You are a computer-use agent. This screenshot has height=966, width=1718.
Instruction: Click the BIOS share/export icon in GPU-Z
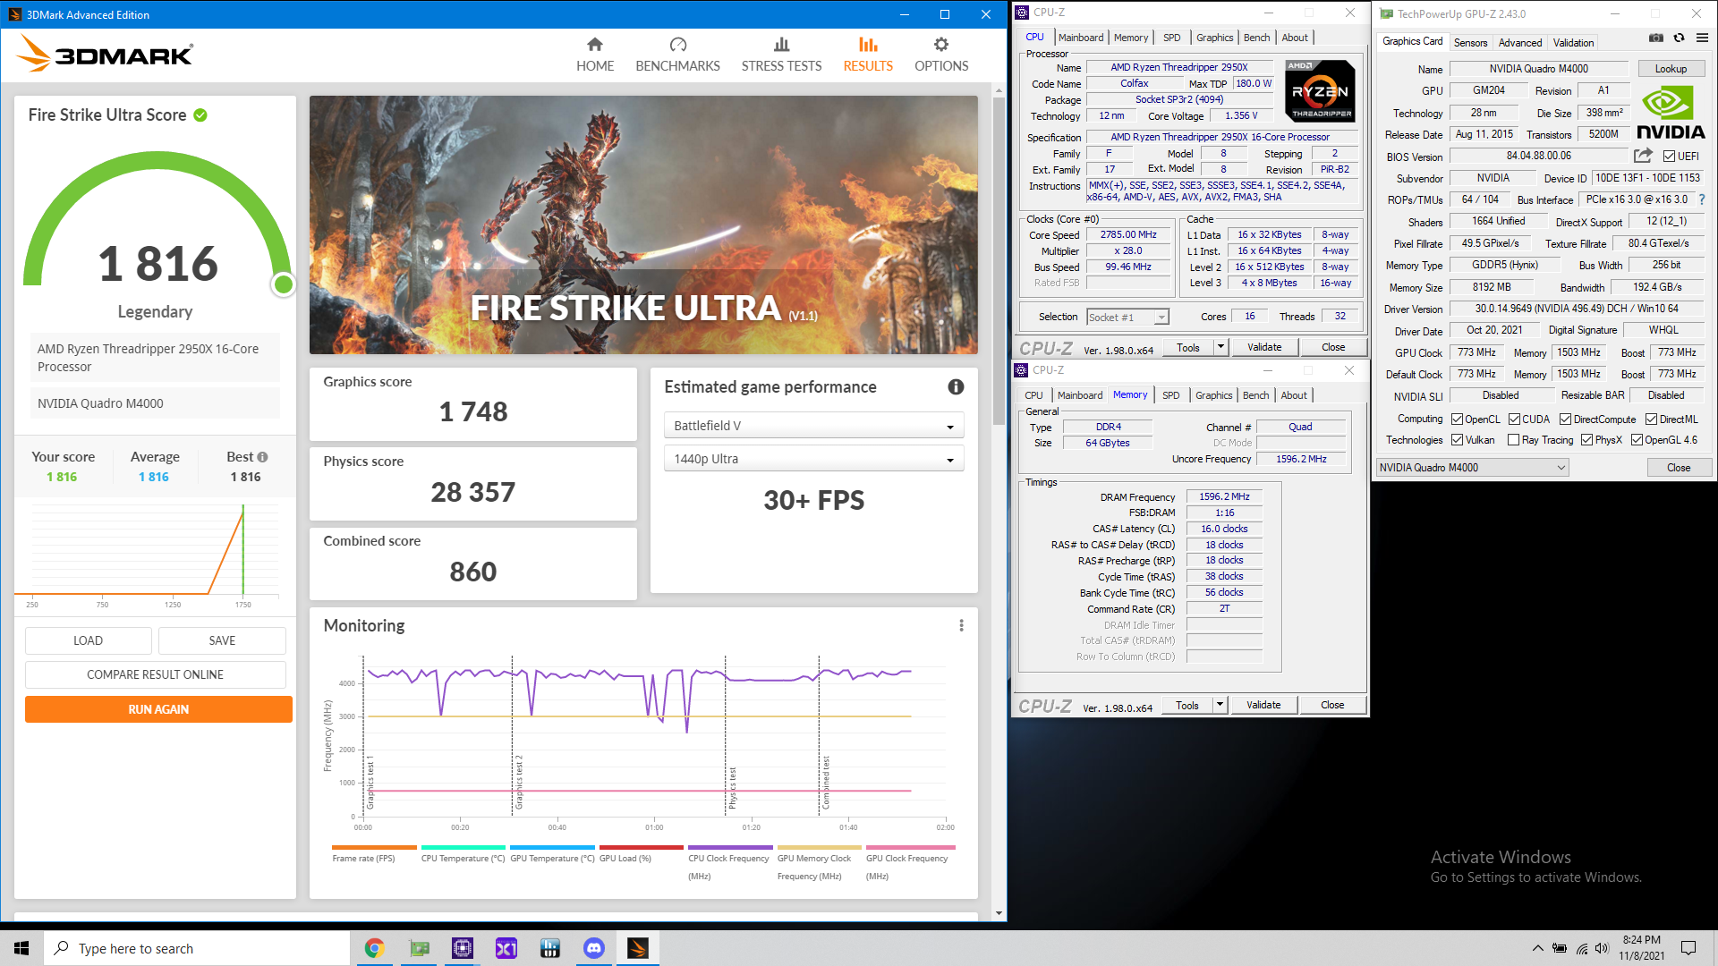(1643, 156)
